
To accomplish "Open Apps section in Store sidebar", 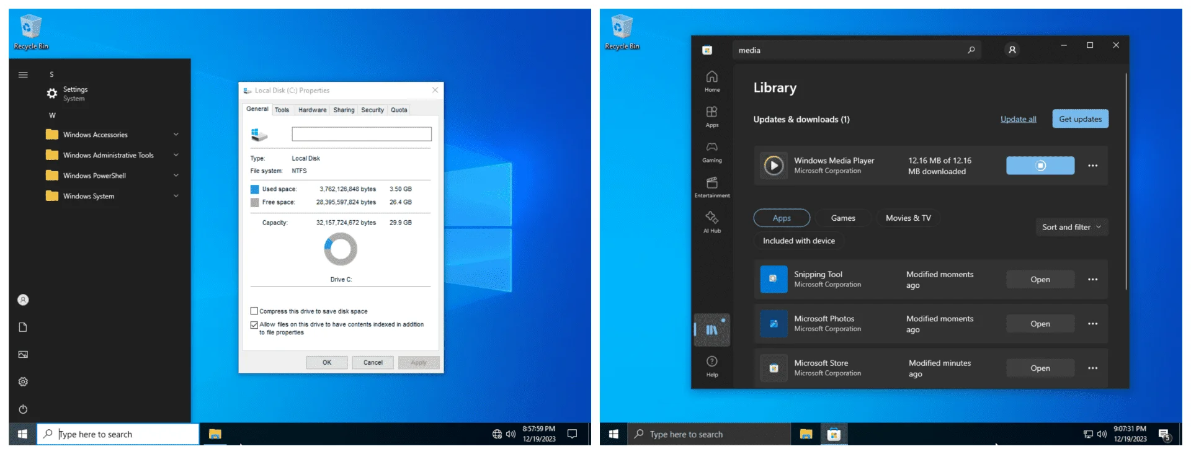I will pyautogui.click(x=712, y=117).
